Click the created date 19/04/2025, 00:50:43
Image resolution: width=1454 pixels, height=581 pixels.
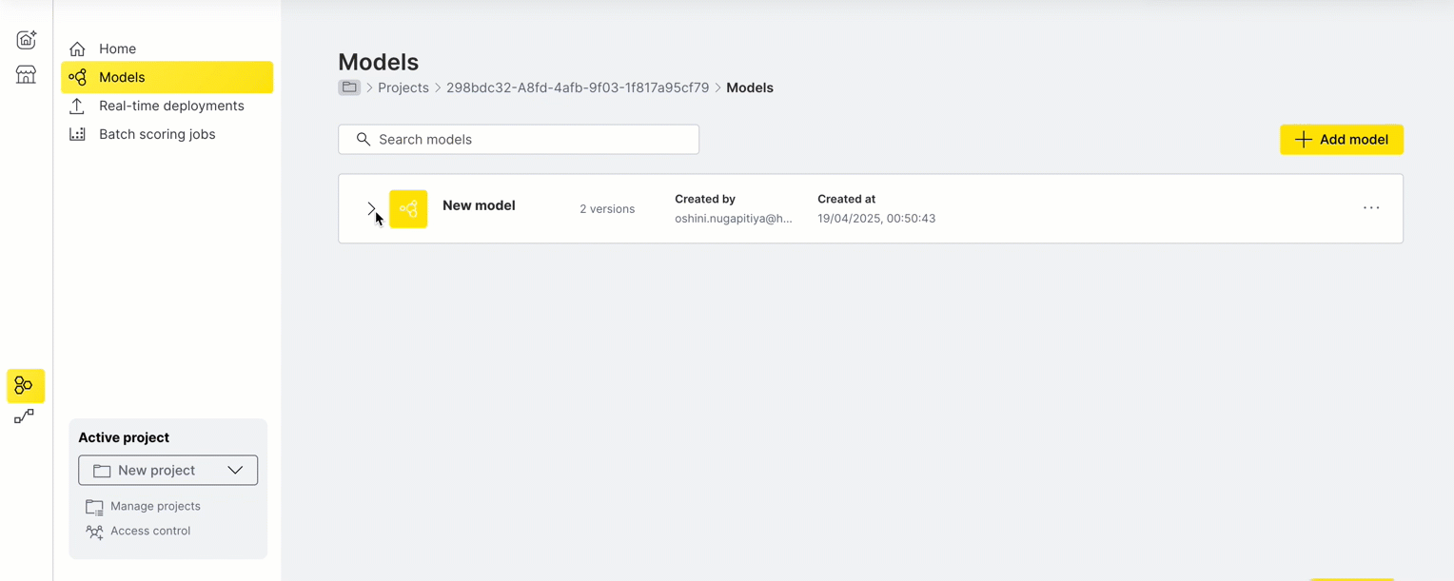876,219
